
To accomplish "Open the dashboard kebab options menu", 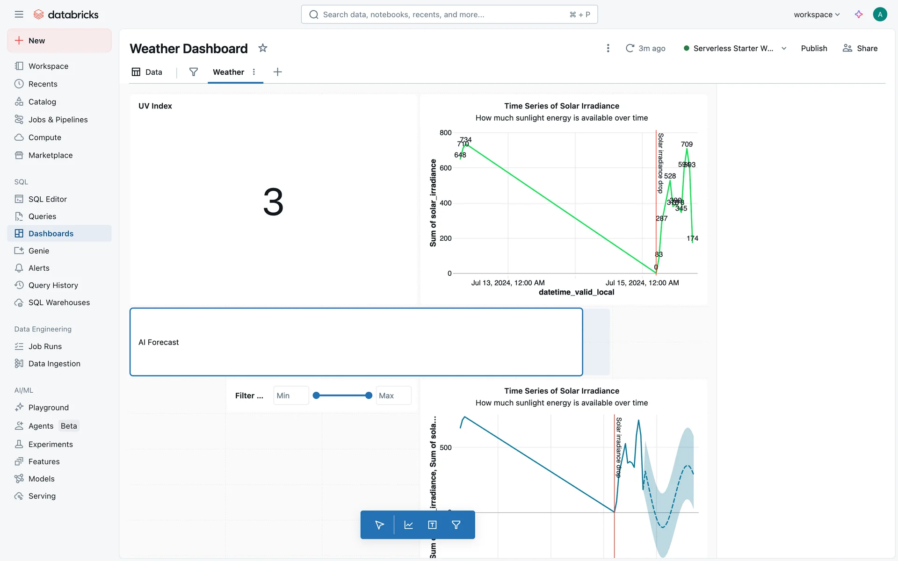I will click(x=608, y=48).
